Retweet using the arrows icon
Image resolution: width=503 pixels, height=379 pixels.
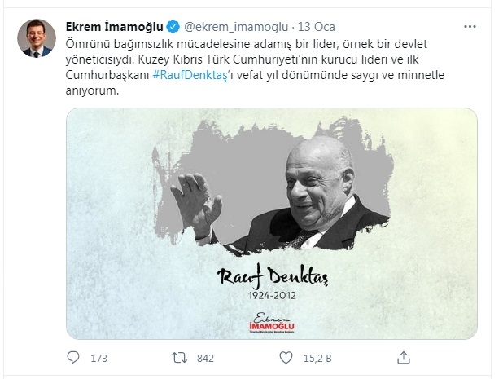[x=179, y=358]
